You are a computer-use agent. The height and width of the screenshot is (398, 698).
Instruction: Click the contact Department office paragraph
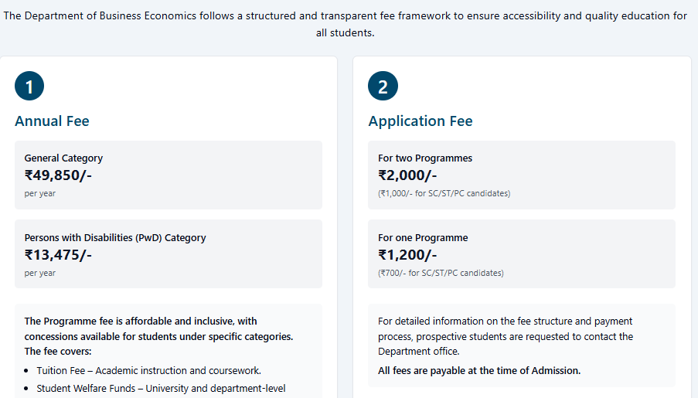tap(505, 336)
